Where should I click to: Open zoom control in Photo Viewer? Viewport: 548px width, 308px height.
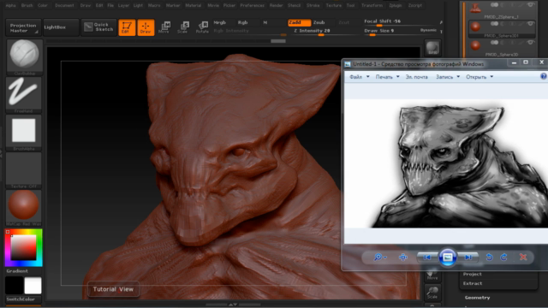click(379, 258)
